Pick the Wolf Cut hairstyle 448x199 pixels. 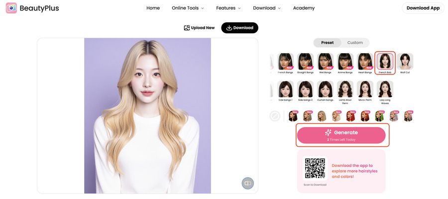tap(405, 64)
